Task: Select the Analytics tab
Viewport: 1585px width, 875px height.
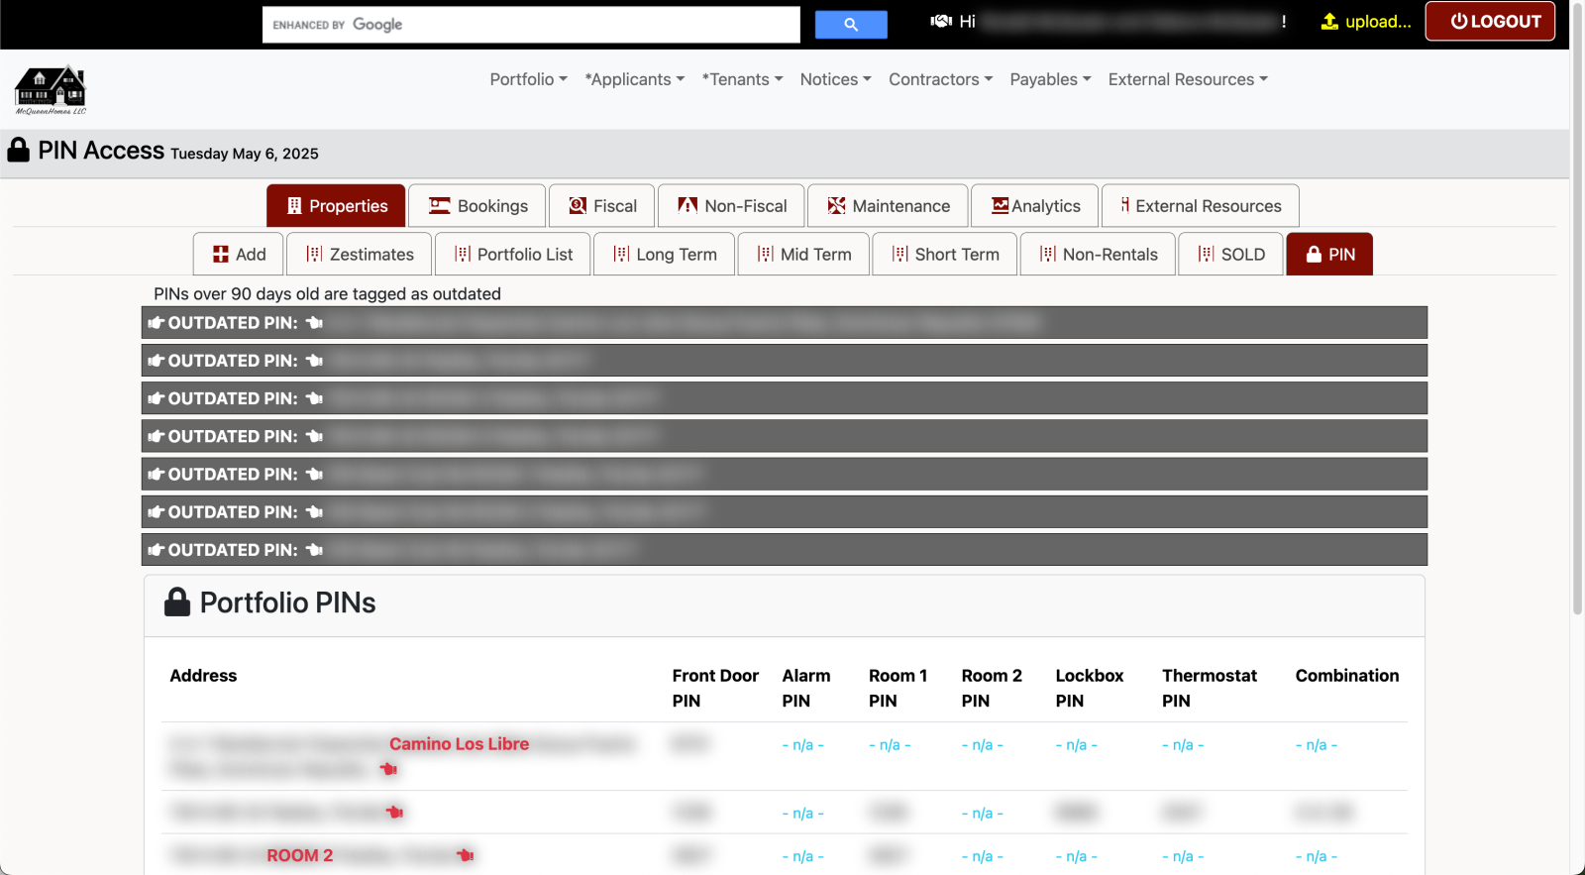Action: point(1035,206)
